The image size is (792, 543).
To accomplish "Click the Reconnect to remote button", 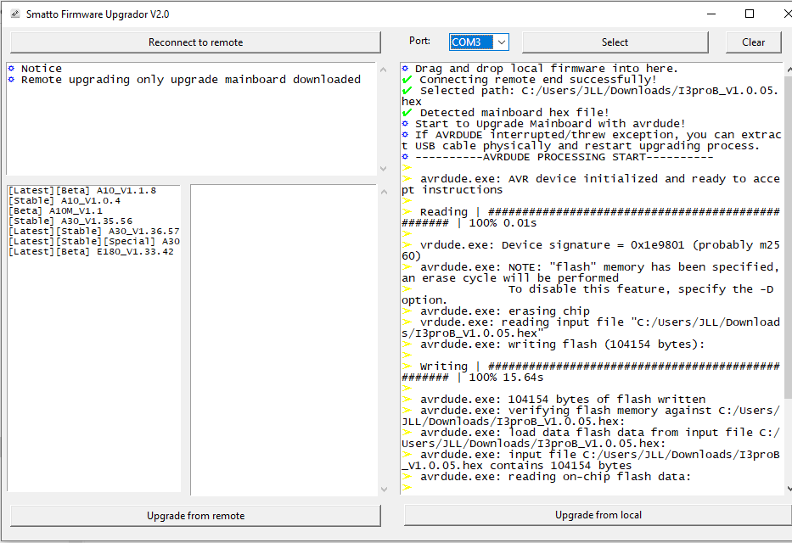I will point(195,42).
